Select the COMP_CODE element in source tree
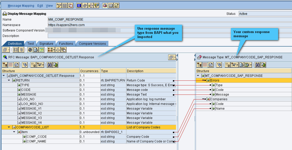This screenshot has height=150, width=292. 37,137
